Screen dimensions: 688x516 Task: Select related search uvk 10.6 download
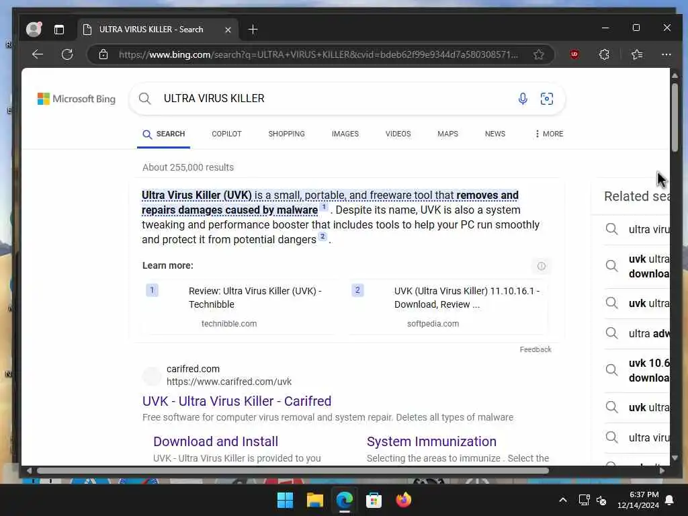[637, 370]
